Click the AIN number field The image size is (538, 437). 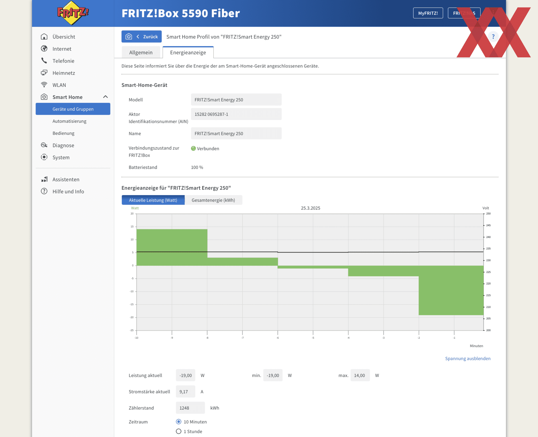[236, 114]
